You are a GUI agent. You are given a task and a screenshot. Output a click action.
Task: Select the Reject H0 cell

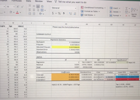[132, 63]
